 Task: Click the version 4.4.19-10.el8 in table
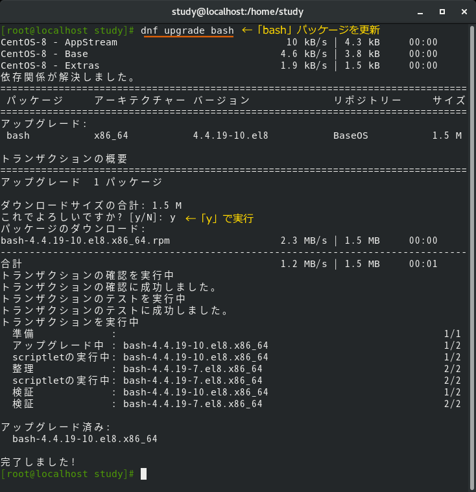pos(231,135)
